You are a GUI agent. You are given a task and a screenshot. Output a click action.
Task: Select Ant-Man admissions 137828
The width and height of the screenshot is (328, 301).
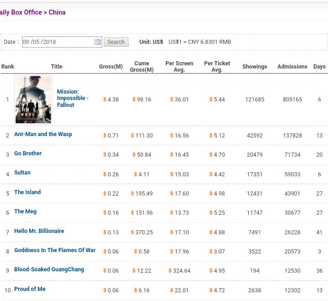tap(292, 136)
